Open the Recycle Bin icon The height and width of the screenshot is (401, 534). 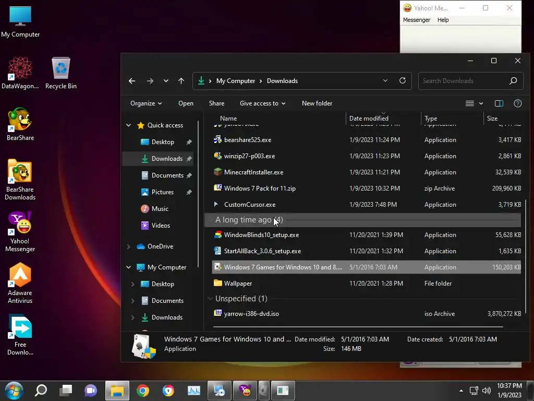click(x=61, y=73)
